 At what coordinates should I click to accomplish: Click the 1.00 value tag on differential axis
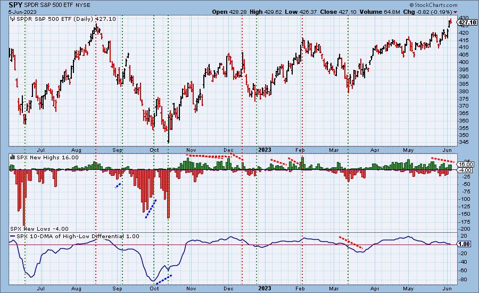[x=464, y=244]
